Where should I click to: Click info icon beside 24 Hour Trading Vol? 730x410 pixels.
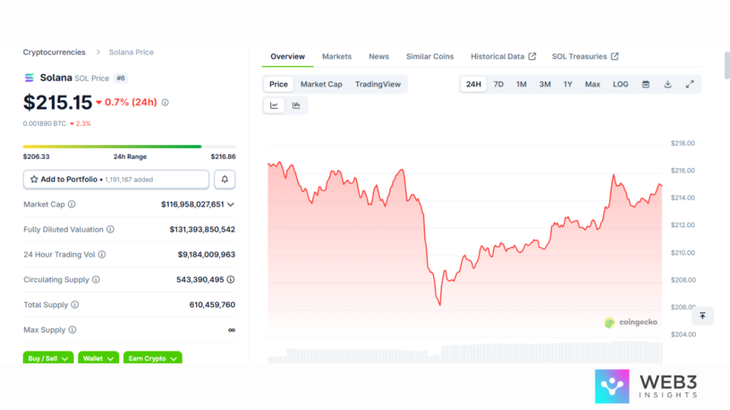click(x=102, y=254)
